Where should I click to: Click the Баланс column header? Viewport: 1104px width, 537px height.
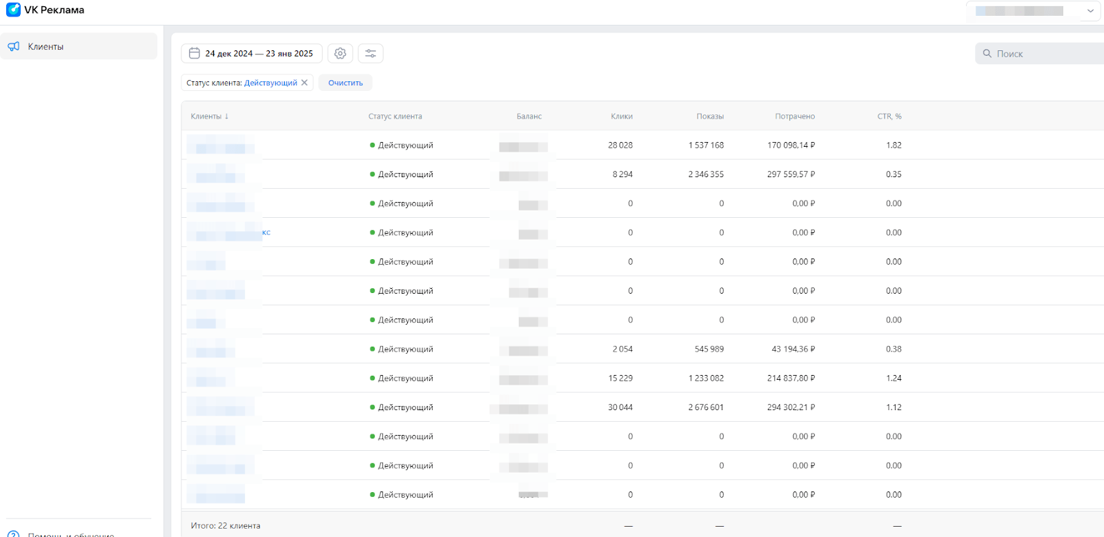click(529, 116)
